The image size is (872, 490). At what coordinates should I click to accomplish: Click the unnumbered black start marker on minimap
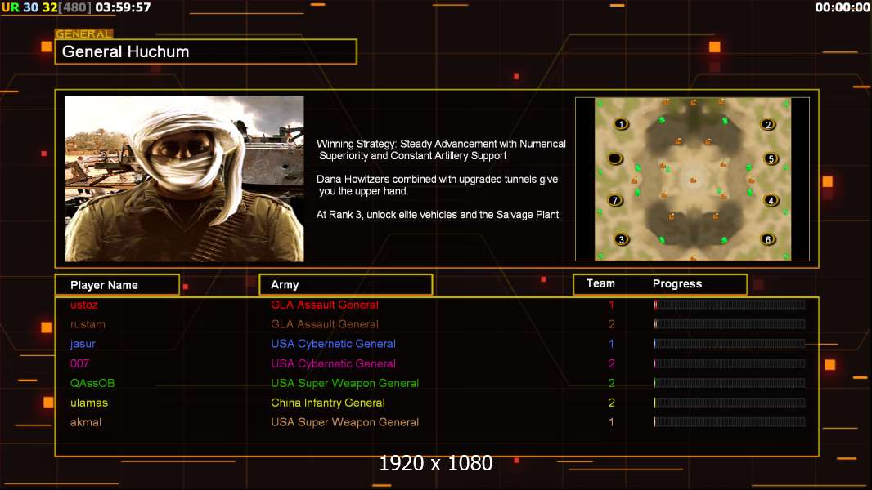pyautogui.click(x=614, y=158)
